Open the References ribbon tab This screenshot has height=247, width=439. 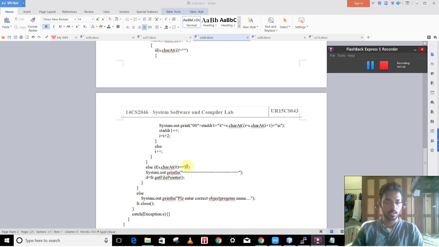pos(69,12)
